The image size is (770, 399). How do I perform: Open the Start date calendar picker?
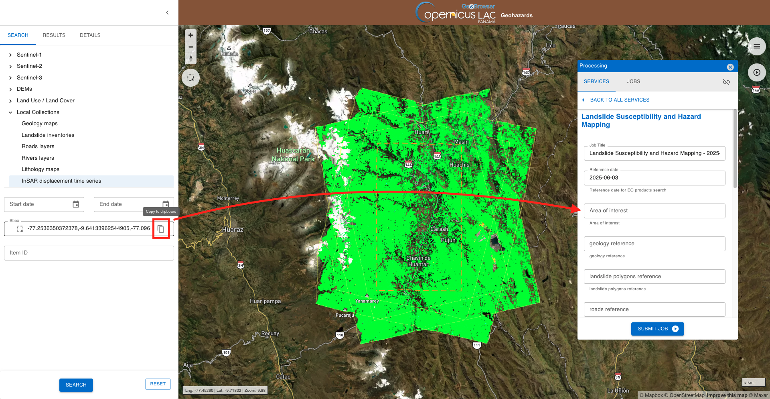pos(76,204)
